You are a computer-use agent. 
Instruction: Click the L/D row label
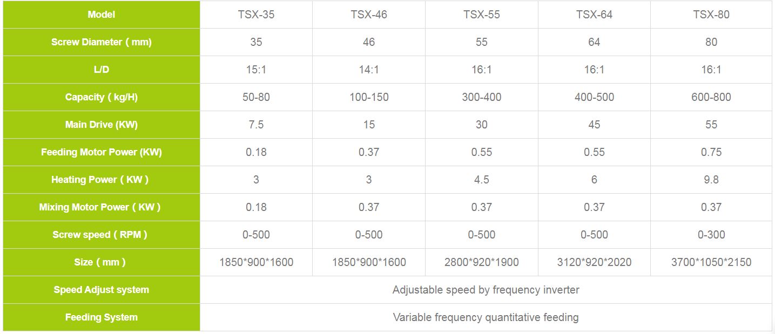click(102, 70)
